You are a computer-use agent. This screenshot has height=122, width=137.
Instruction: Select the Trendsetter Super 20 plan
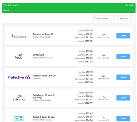(123, 36)
